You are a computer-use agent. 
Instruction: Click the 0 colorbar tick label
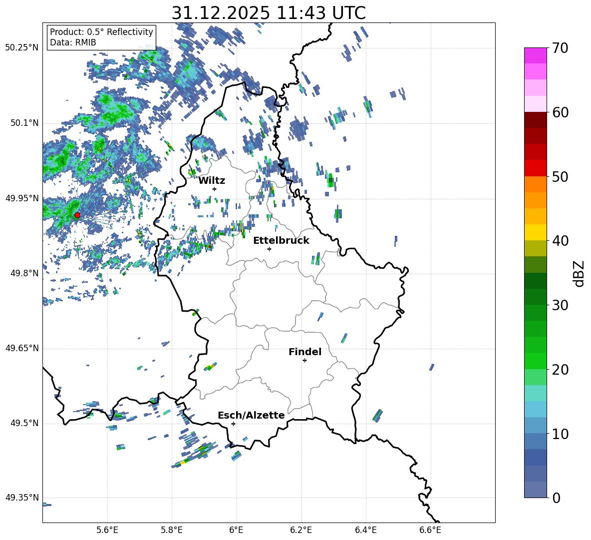tap(556, 498)
